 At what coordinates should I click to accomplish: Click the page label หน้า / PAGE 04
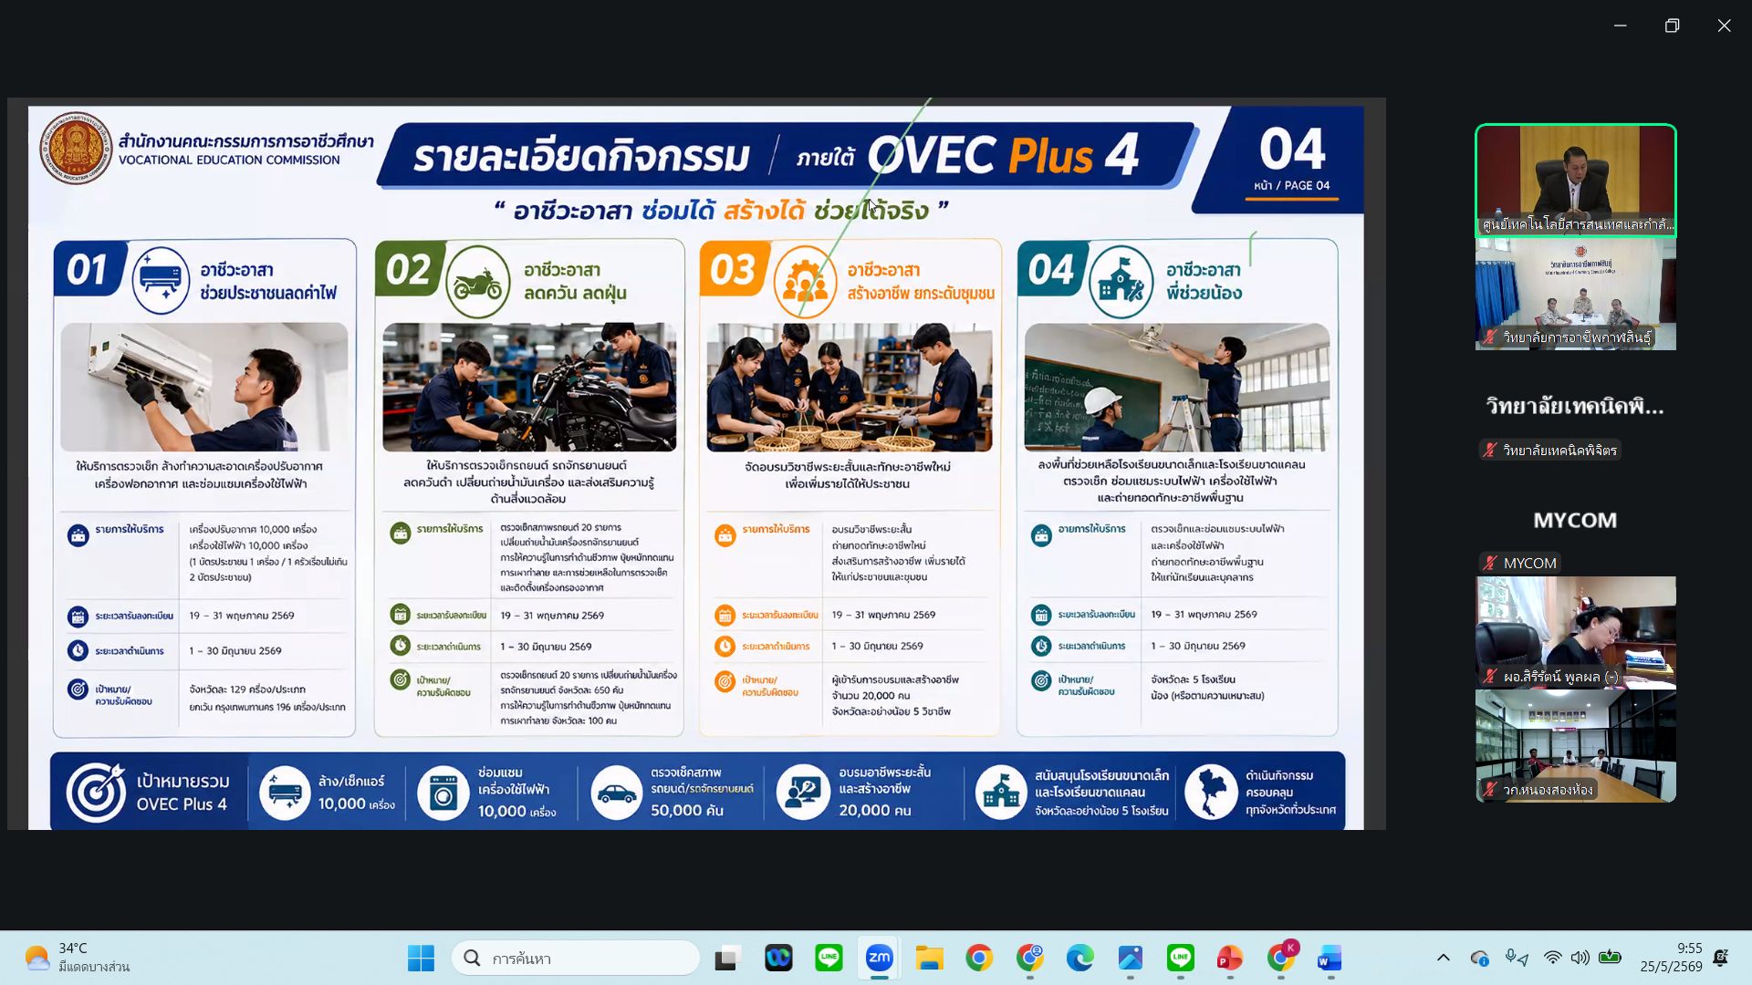point(1291,185)
